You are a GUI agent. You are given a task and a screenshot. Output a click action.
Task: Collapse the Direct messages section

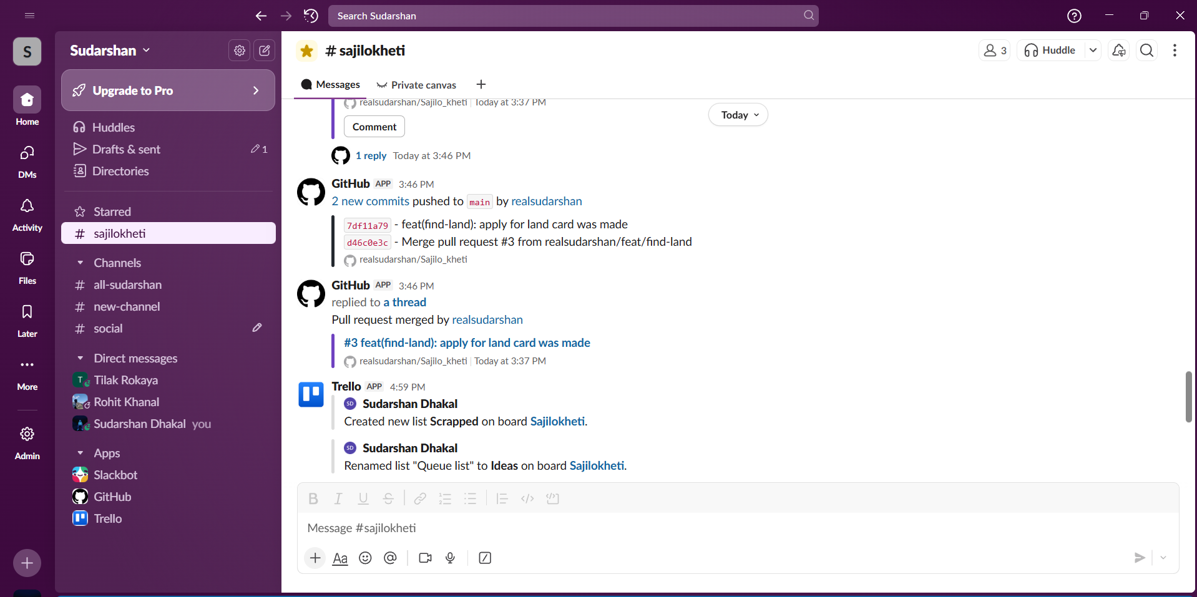[80, 358]
